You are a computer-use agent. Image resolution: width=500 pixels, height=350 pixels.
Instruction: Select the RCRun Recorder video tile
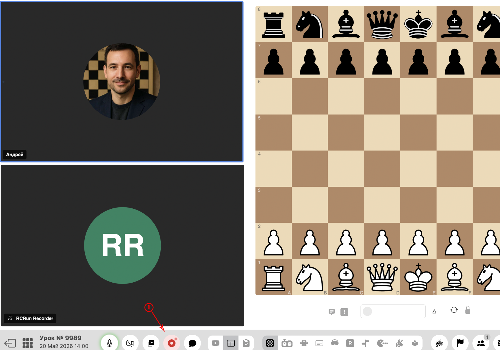(x=122, y=246)
